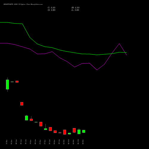Select the close value C: 1.55
The height and width of the screenshot is (149, 149).
pyautogui.click(x=52, y=8)
